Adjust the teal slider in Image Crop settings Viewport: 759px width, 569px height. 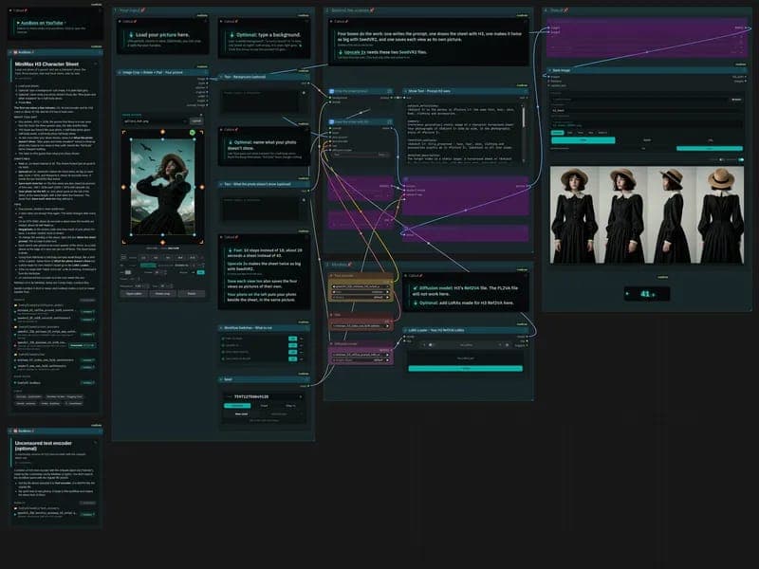148,266
